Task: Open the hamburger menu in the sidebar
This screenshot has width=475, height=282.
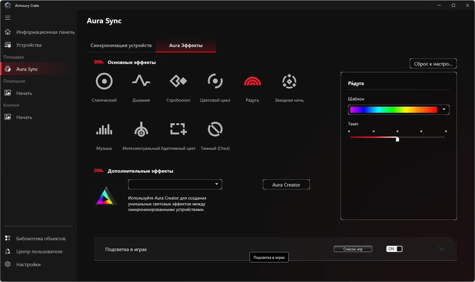Action: click(x=8, y=18)
